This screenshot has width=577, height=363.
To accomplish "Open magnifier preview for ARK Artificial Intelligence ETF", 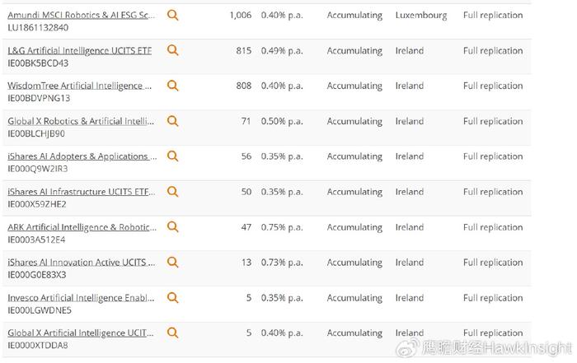I will pos(172,227).
